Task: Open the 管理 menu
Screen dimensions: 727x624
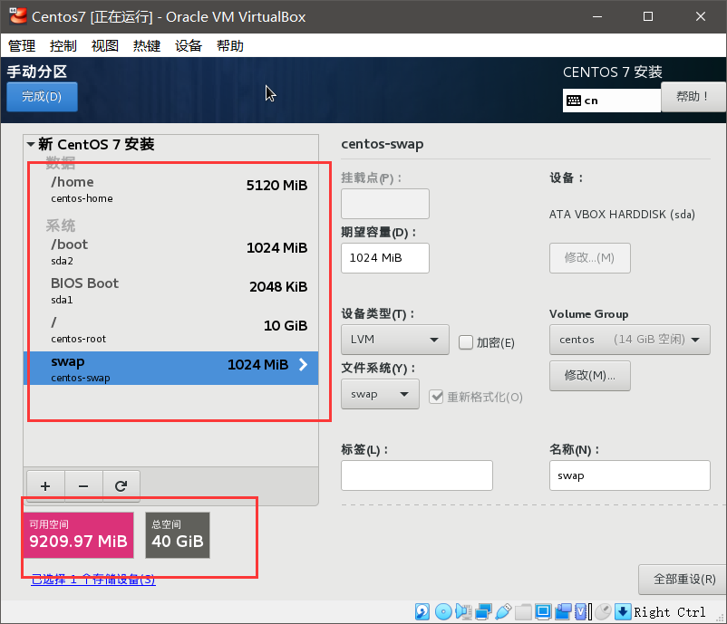Action: (x=22, y=46)
